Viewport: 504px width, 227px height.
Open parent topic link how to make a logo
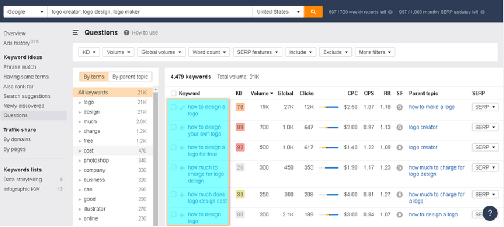point(431,107)
